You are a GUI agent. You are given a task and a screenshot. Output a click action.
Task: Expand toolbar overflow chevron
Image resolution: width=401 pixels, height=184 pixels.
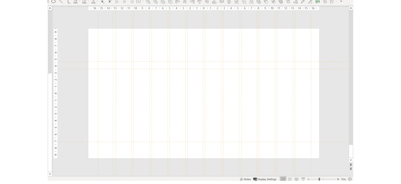tap(341, 2)
